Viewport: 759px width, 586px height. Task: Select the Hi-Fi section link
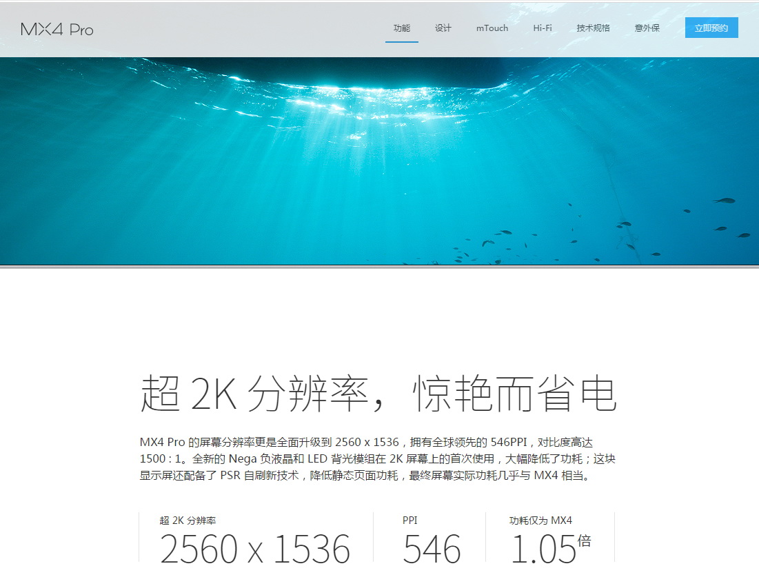click(x=543, y=28)
